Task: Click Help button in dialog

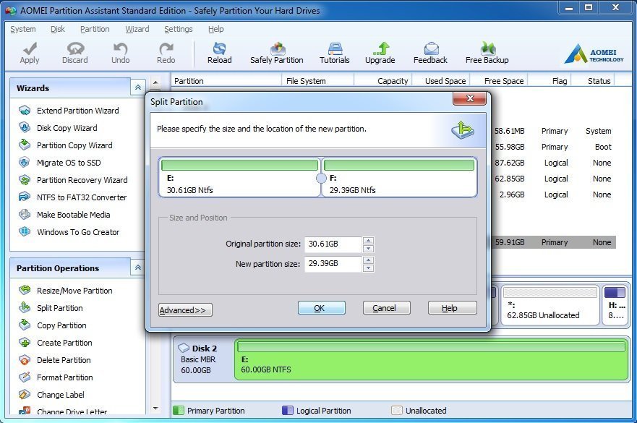Action: 452,308
